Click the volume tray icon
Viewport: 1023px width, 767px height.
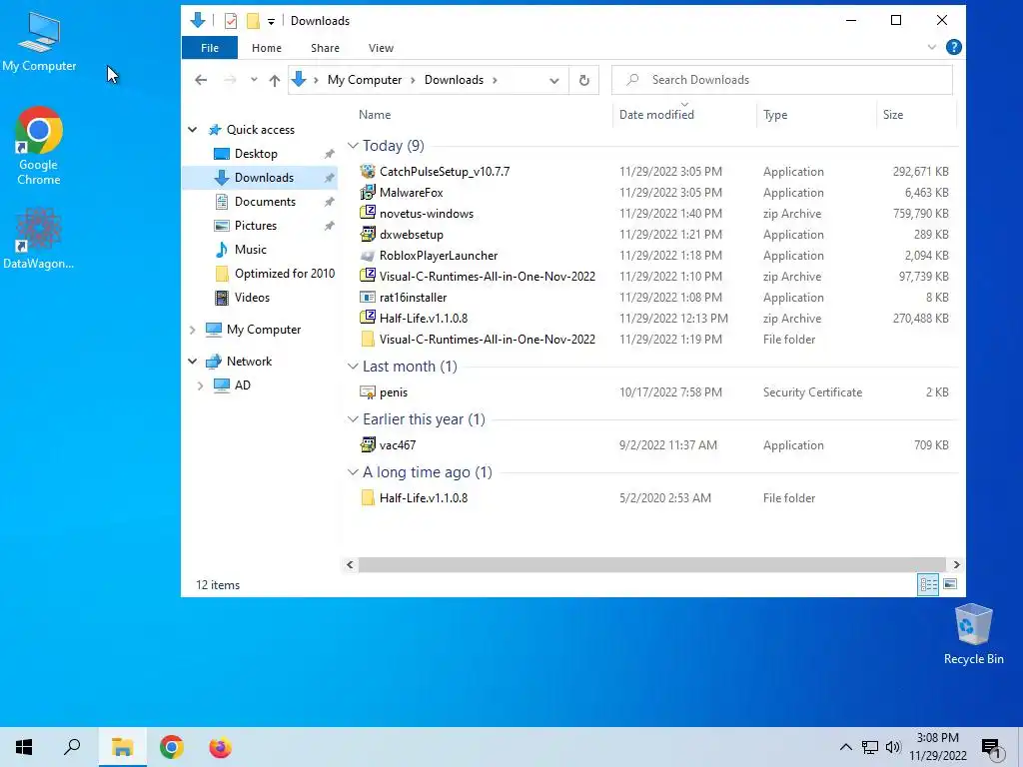click(x=893, y=747)
